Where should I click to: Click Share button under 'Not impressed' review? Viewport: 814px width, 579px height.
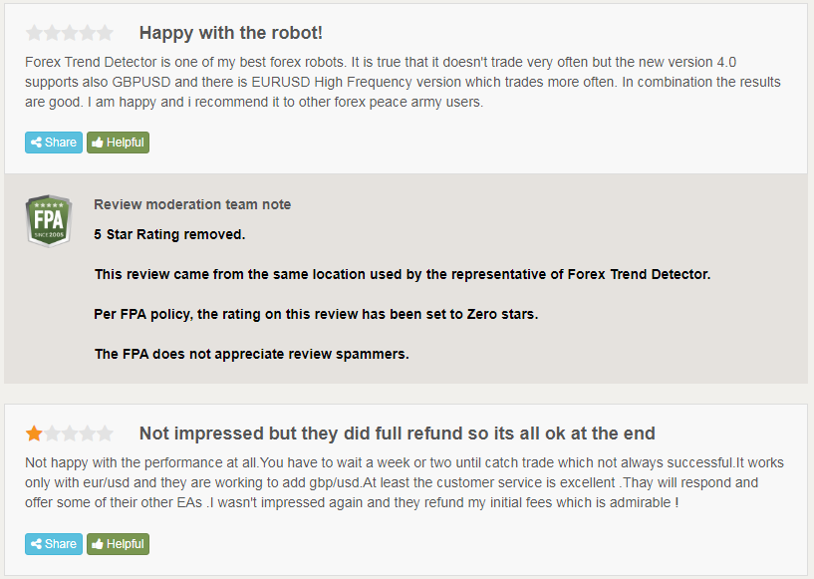point(54,544)
